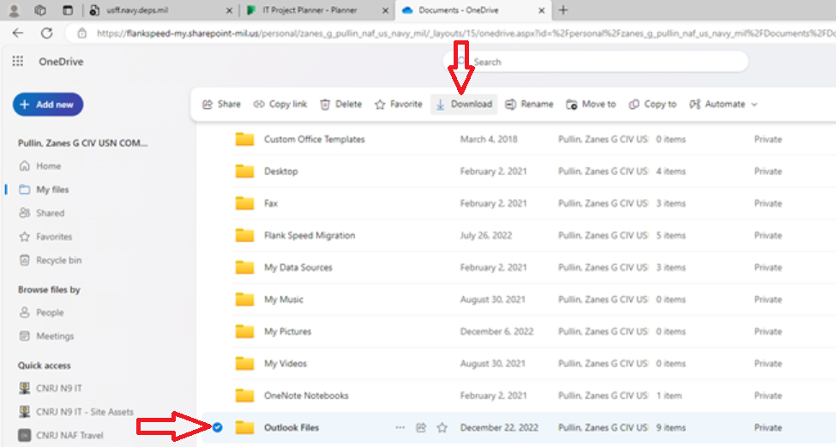The width and height of the screenshot is (836, 447).
Task: Click the 'March 4, 2018' modified date
Action: [489, 139]
